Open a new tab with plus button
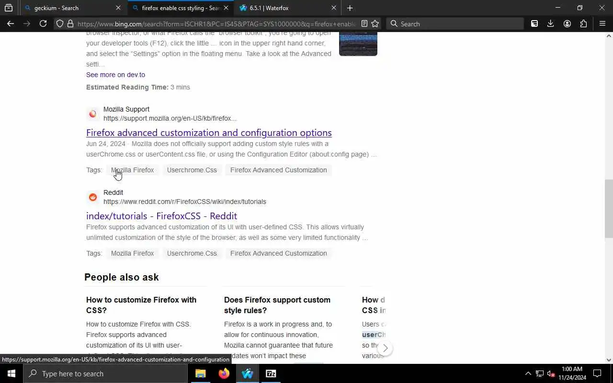613x383 pixels. point(350,8)
